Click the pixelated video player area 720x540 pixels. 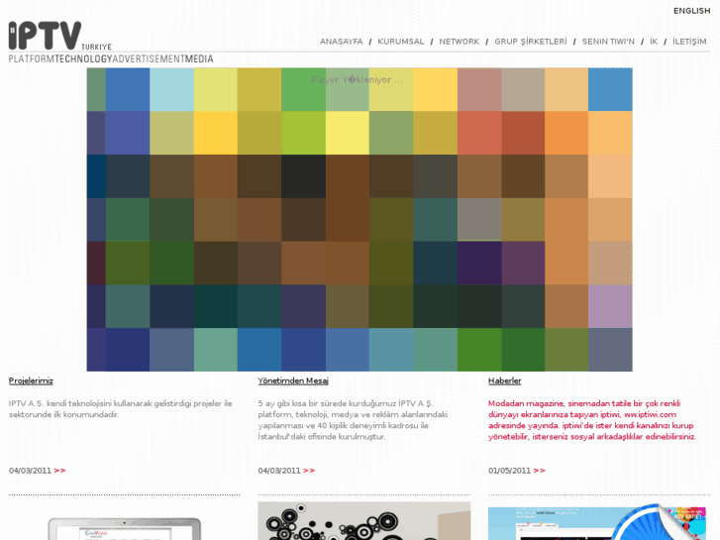pyautogui.click(x=360, y=220)
